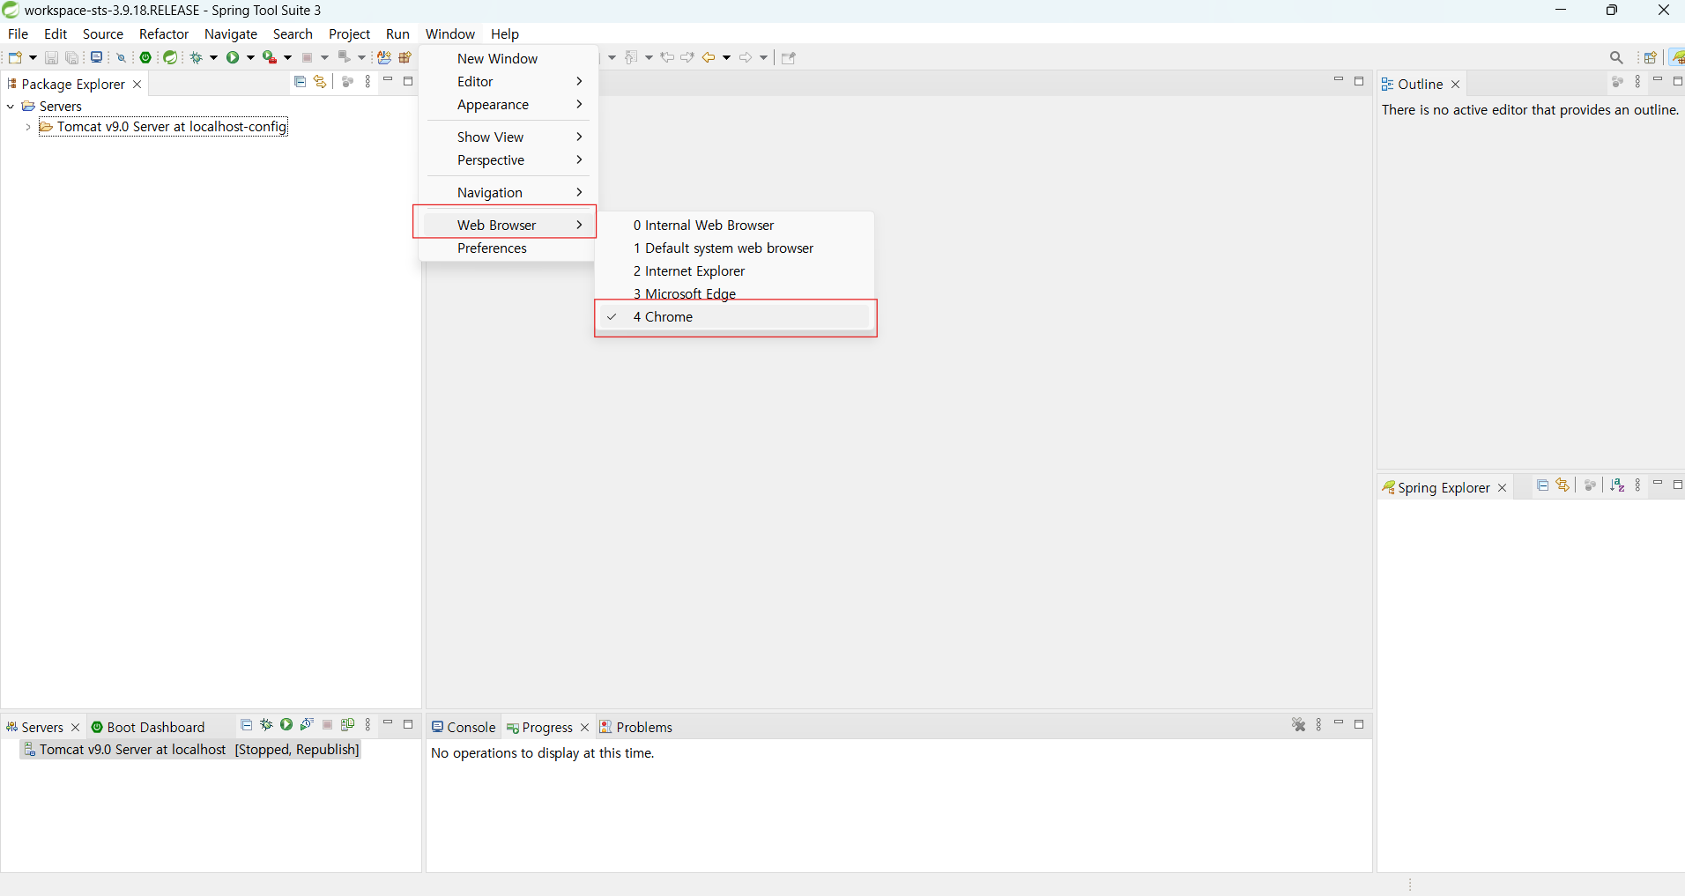Open the Run dropdown arrow in toolbar
The height and width of the screenshot is (896, 1685).
point(250,57)
